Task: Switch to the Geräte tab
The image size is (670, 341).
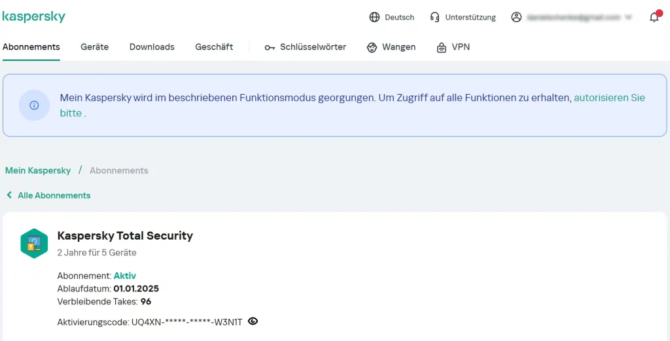Action: click(x=95, y=47)
